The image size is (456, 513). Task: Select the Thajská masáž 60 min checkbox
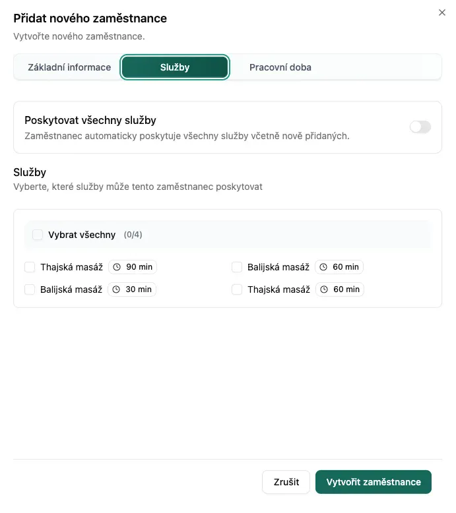[237, 289]
